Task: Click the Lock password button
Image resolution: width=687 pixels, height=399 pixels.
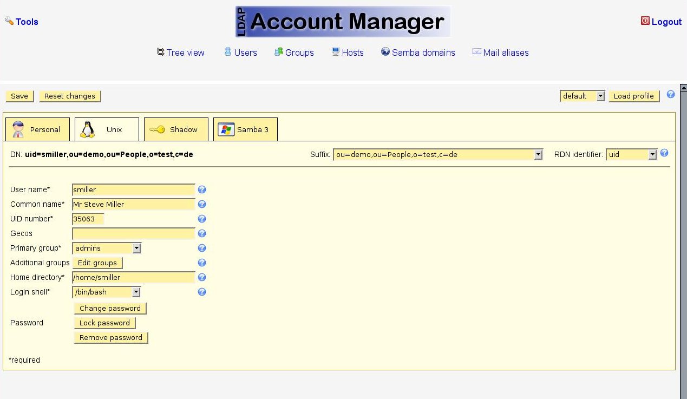Action: (x=104, y=323)
